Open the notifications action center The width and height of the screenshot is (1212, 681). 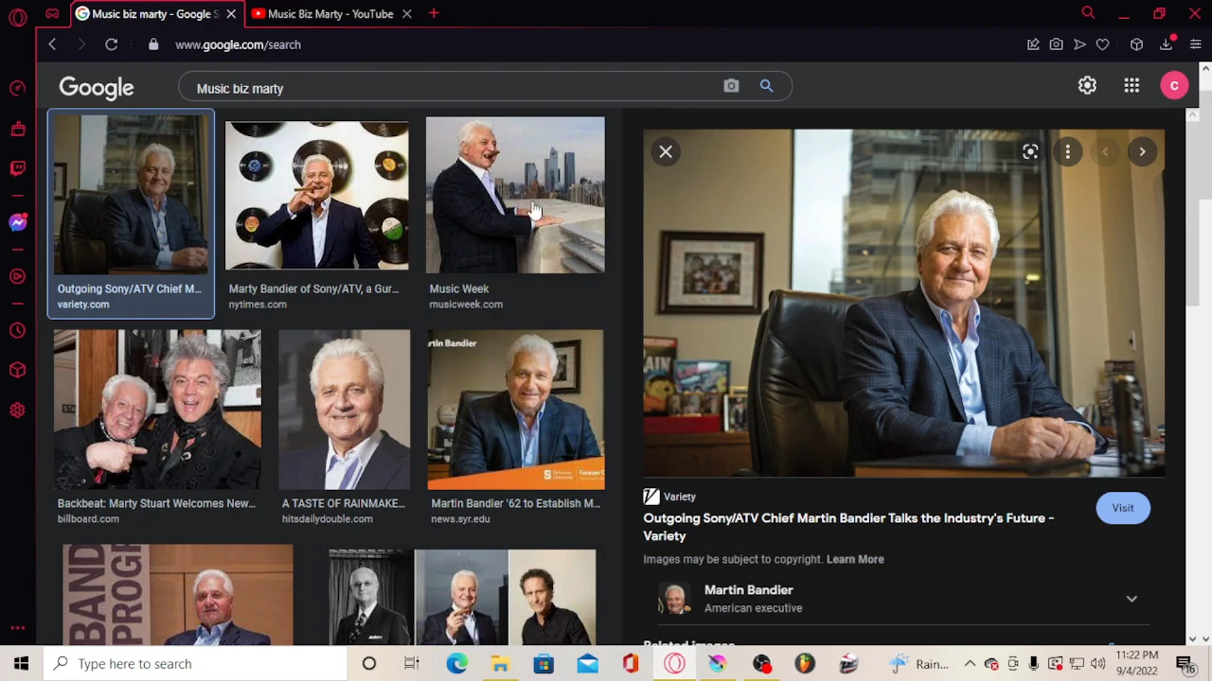[x=1185, y=664]
